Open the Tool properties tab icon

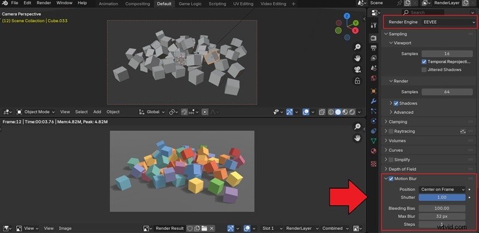[x=373, y=24]
